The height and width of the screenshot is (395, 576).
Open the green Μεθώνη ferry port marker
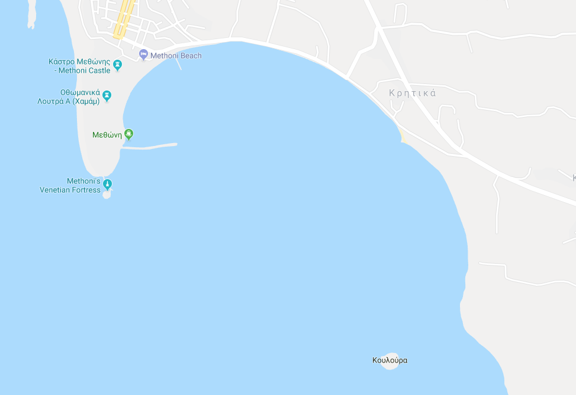tap(128, 134)
